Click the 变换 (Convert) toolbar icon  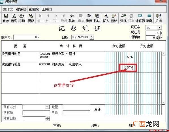(123, 18)
